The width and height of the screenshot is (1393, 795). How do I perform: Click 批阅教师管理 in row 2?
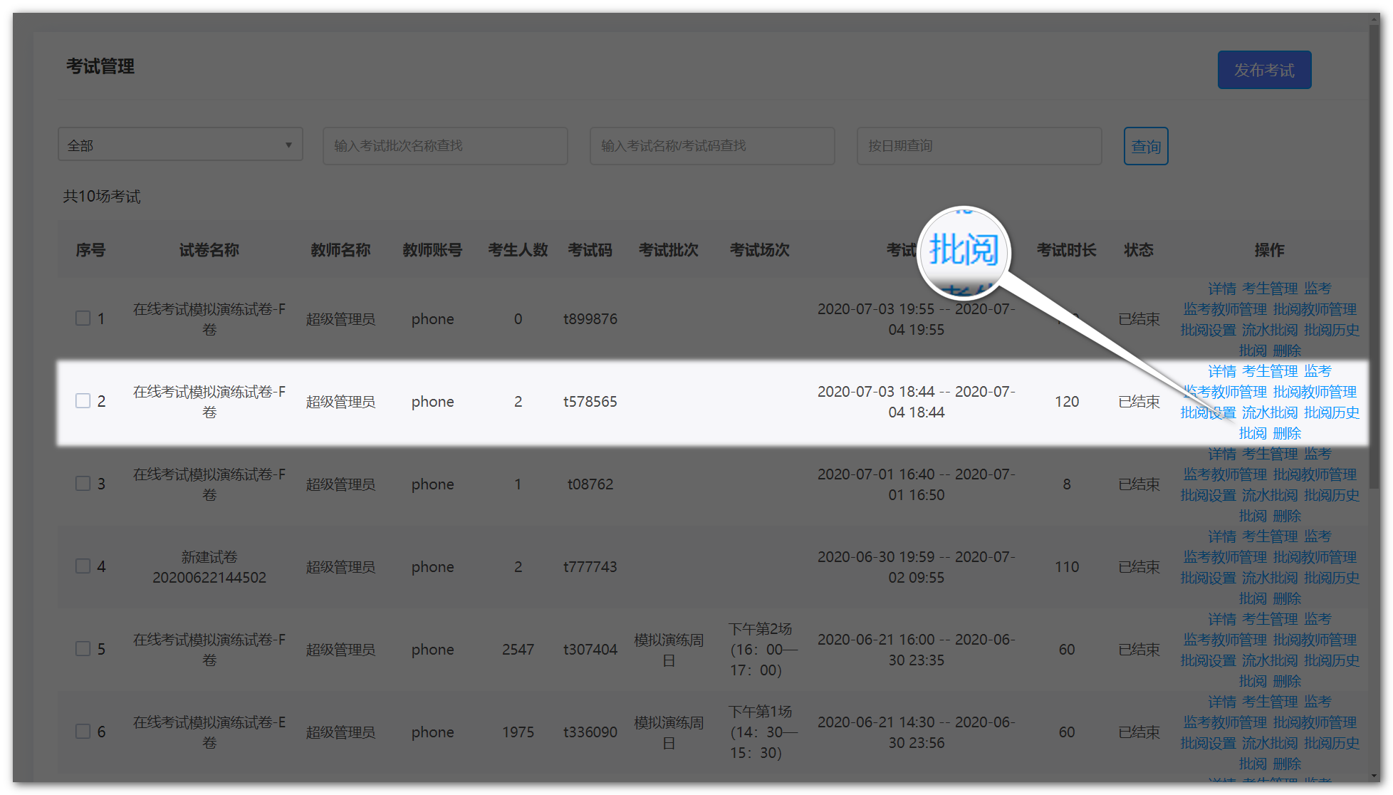pos(1314,392)
